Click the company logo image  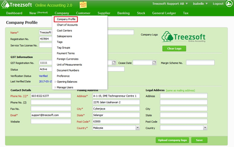[183, 37]
